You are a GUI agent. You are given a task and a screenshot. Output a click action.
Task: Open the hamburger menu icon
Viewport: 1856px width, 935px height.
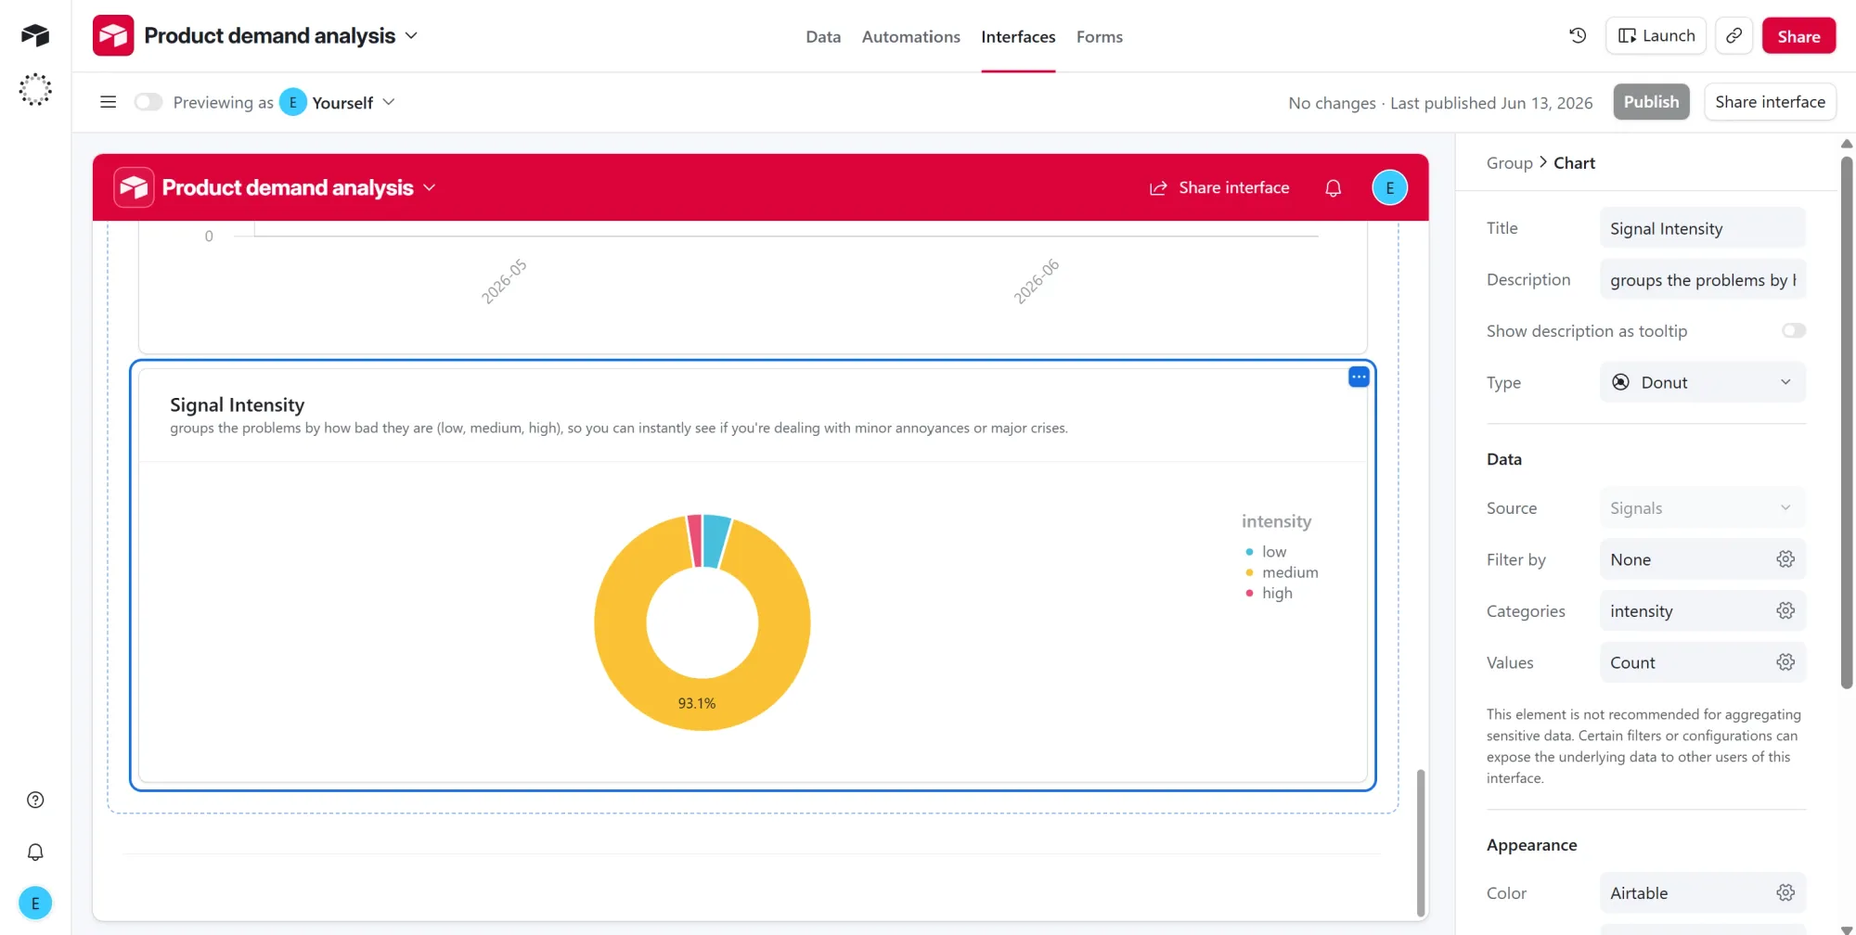pos(109,102)
